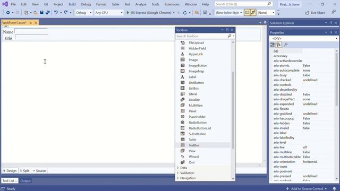This screenshot has height=191, width=340.
Task: Click the Search Toolbox field
Action: tap(201, 36)
